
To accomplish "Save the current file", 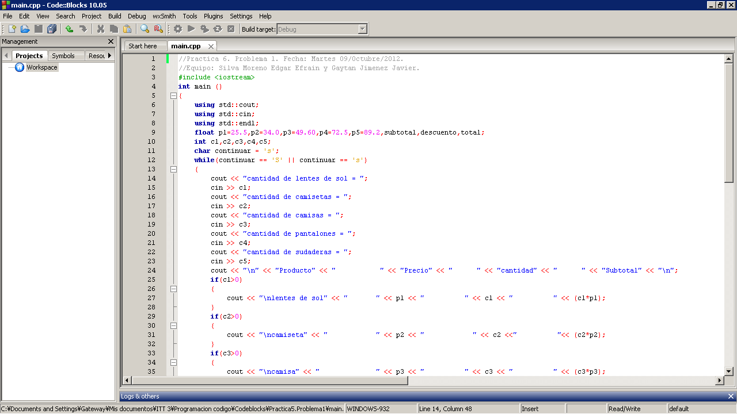I will point(38,29).
